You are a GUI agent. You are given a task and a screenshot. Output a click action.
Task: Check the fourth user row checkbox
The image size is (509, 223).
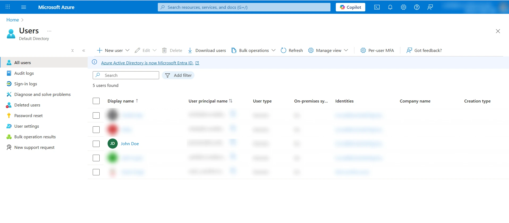click(96, 158)
